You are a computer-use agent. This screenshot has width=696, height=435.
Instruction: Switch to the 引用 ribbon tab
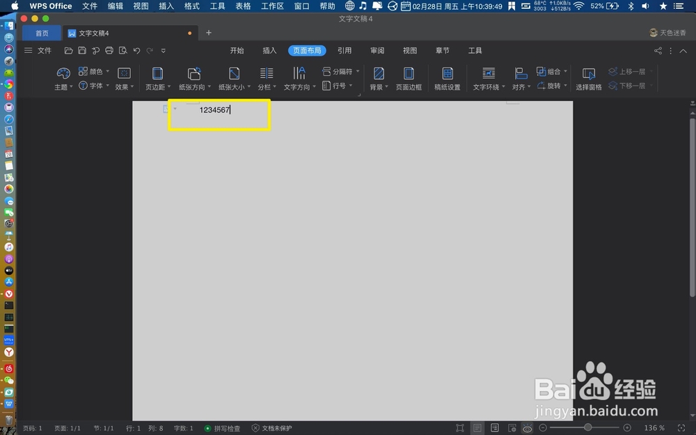click(345, 51)
